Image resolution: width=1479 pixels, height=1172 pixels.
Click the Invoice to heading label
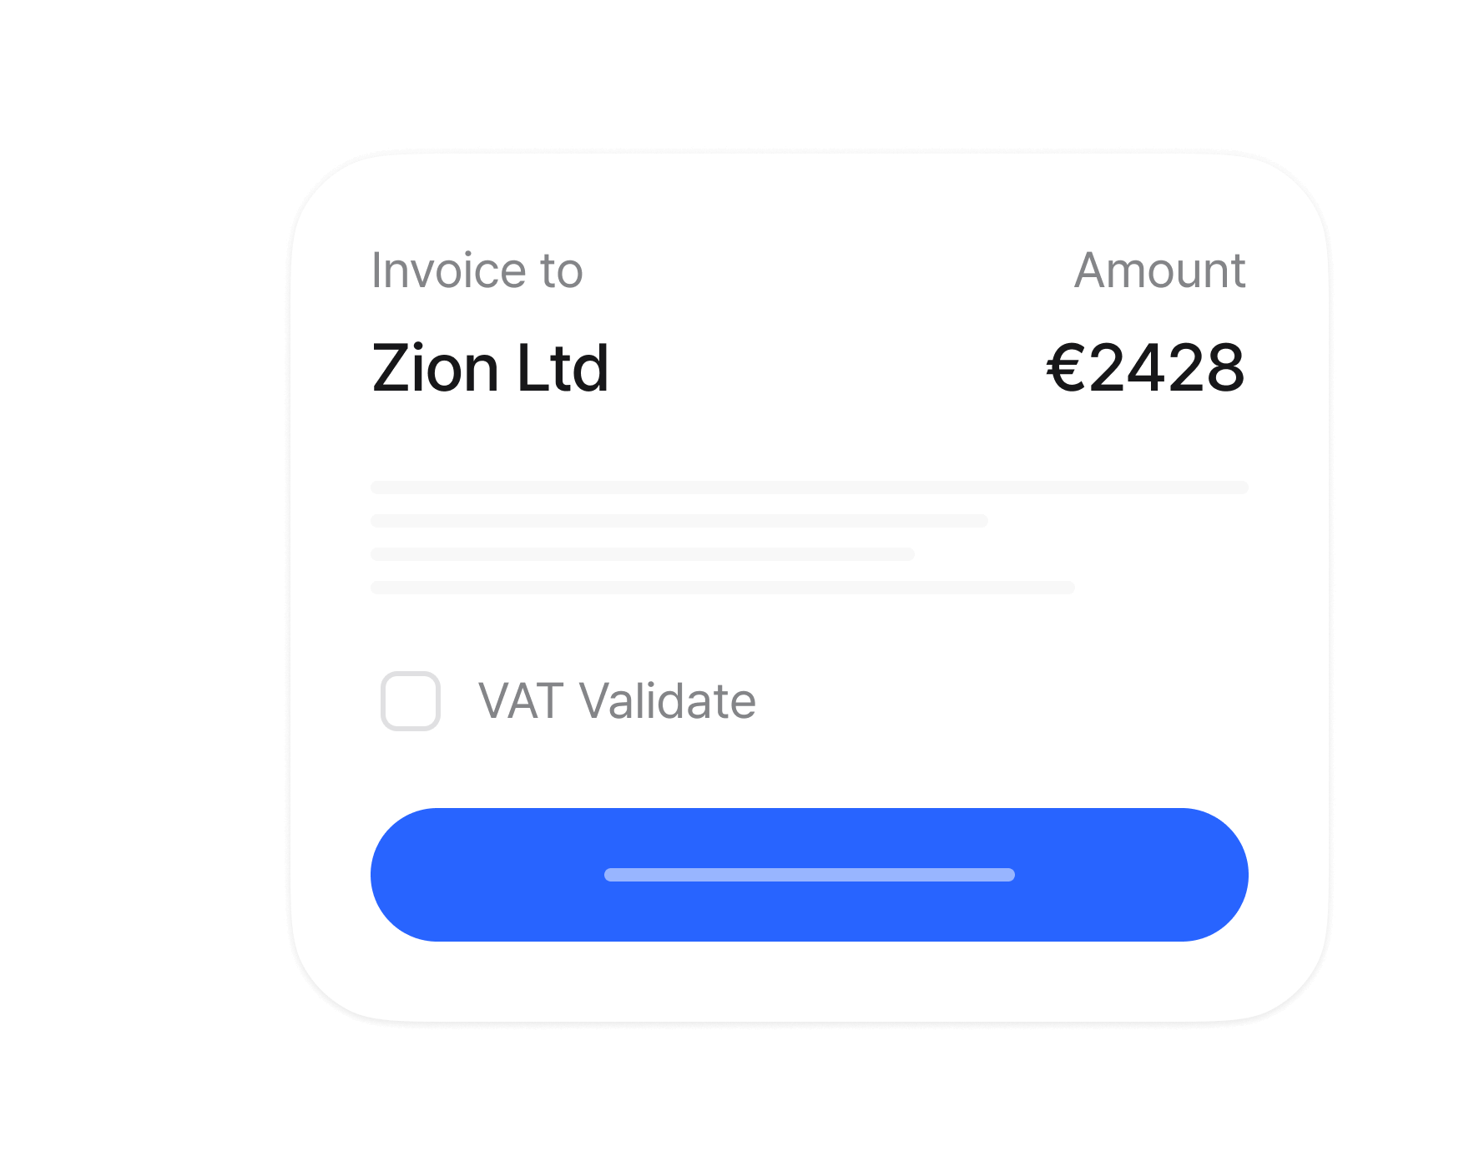(x=477, y=270)
